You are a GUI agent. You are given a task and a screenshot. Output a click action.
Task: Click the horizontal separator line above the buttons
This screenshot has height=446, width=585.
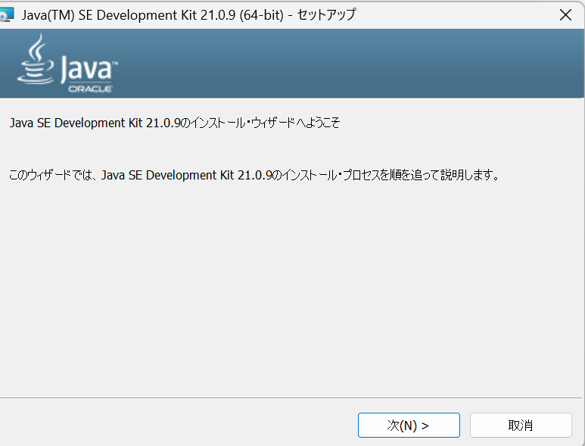(x=292, y=398)
